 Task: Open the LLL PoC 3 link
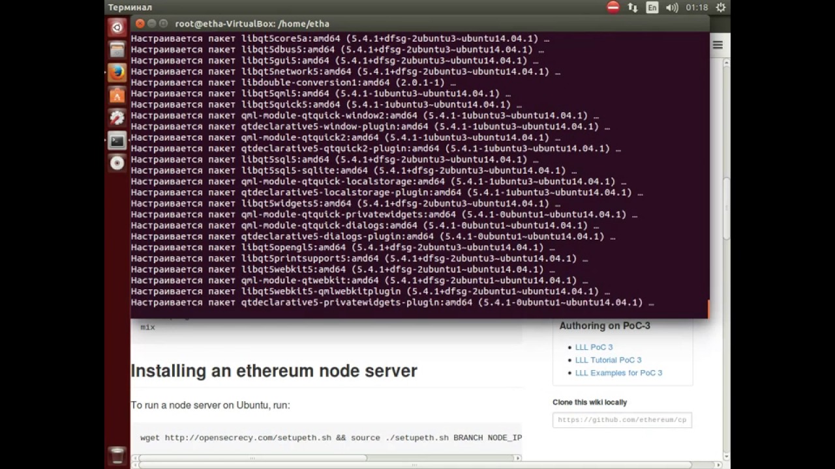(594, 347)
